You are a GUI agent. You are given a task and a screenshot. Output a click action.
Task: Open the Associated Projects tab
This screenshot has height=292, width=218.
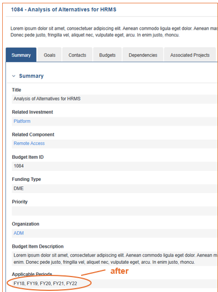[x=190, y=55]
